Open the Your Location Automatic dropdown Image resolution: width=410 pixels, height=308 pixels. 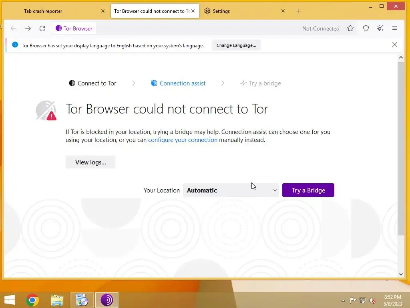231,190
